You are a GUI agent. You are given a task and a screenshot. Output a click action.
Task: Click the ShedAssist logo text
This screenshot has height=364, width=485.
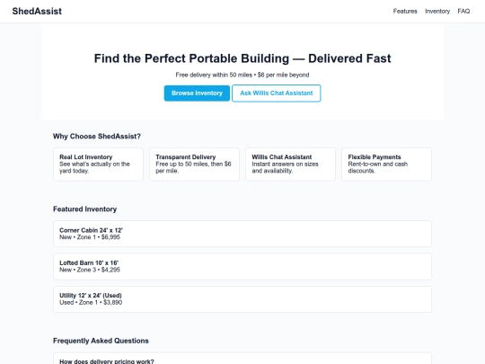[37, 11]
